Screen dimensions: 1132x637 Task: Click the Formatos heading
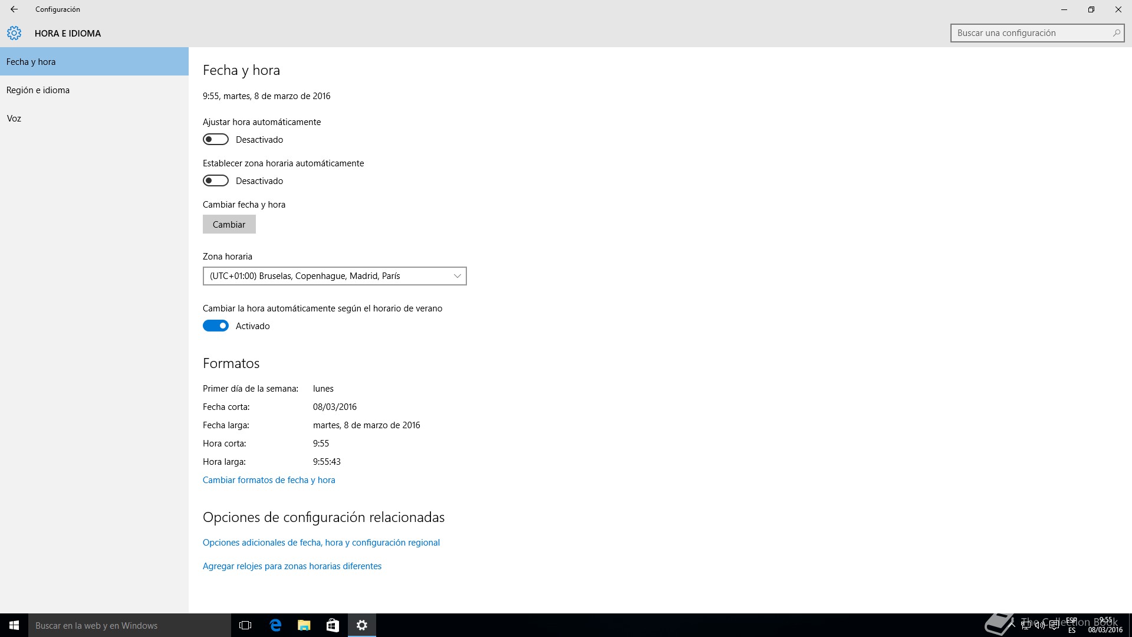tap(231, 363)
